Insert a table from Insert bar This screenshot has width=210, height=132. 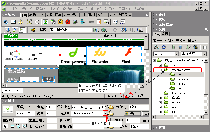pyautogui.click(x=29, y=22)
